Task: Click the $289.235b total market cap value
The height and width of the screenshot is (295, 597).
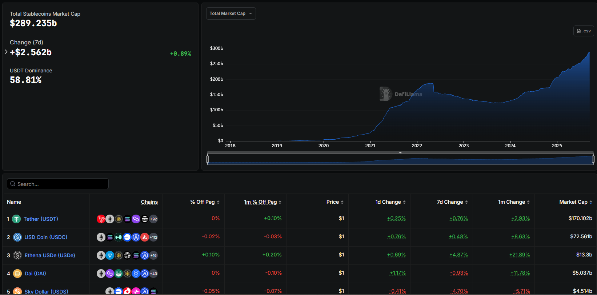Action: (33, 23)
